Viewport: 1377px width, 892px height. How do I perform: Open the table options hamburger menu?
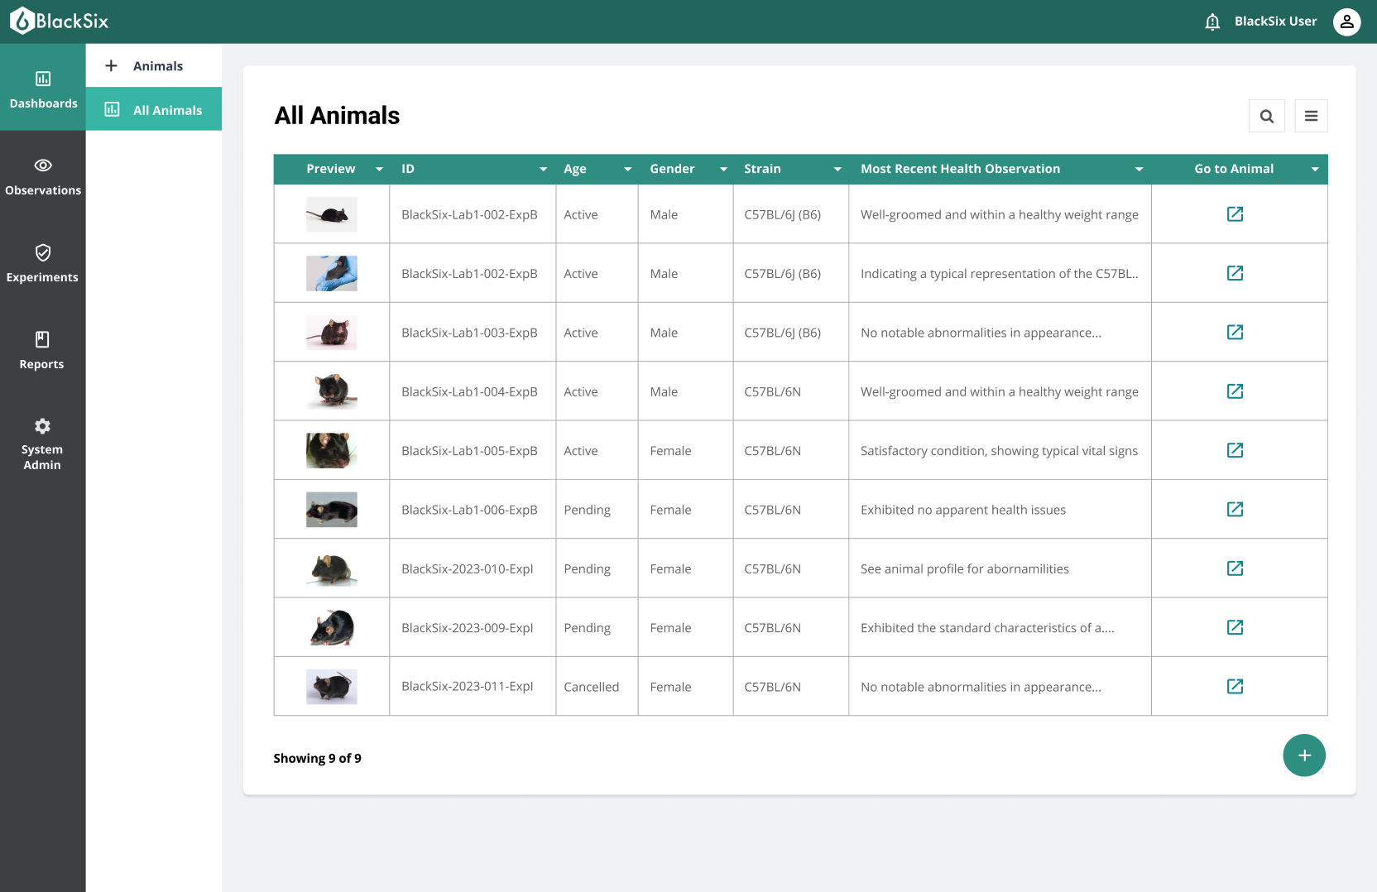click(x=1312, y=116)
